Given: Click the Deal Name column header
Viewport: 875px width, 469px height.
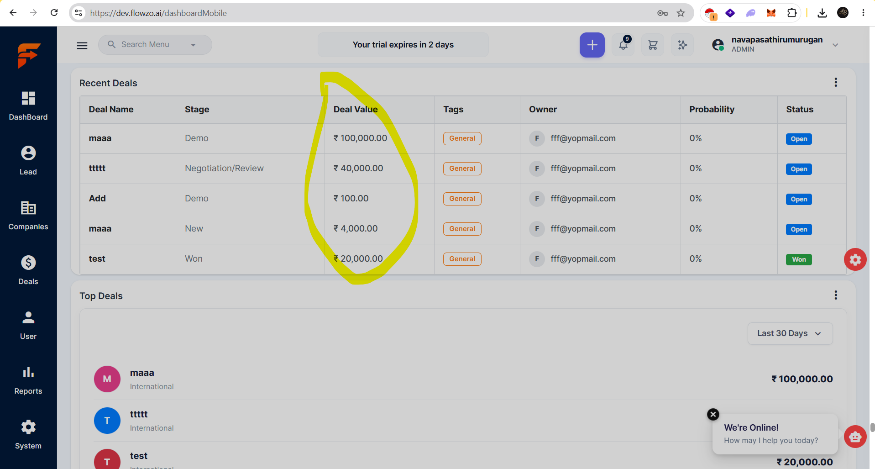Looking at the screenshot, I should (x=111, y=109).
